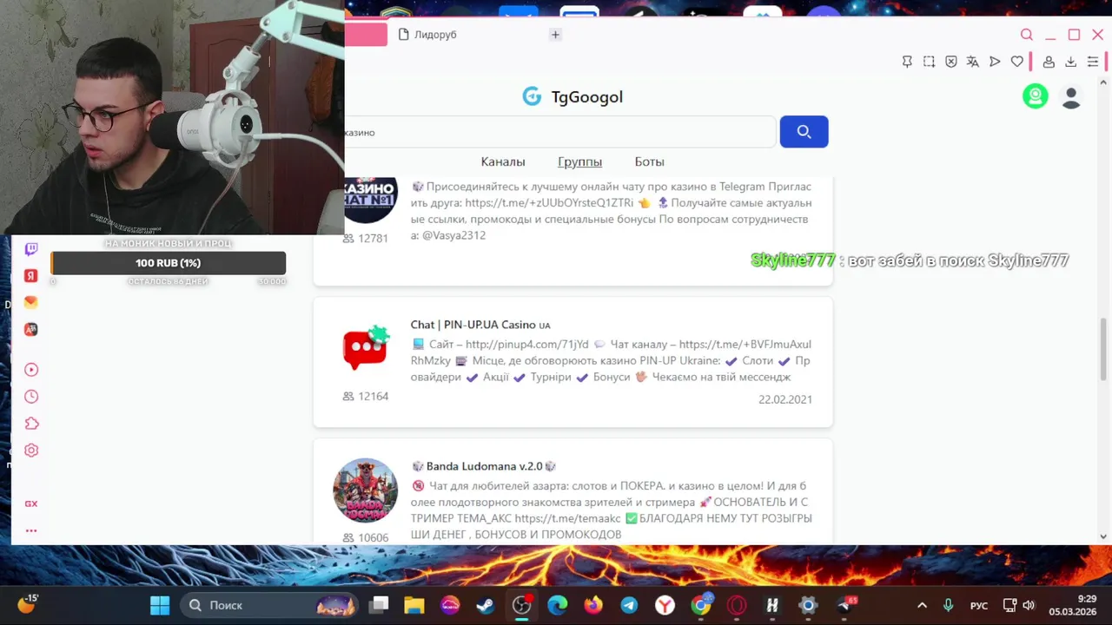Open Google Chrome from the taskbar
The height and width of the screenshot is (625, 1112).
(x=701, y=605)
